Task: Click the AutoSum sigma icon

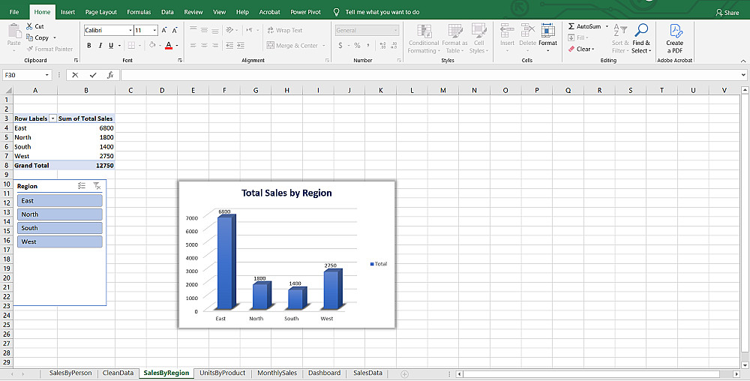Action: (x=571, y=26)
